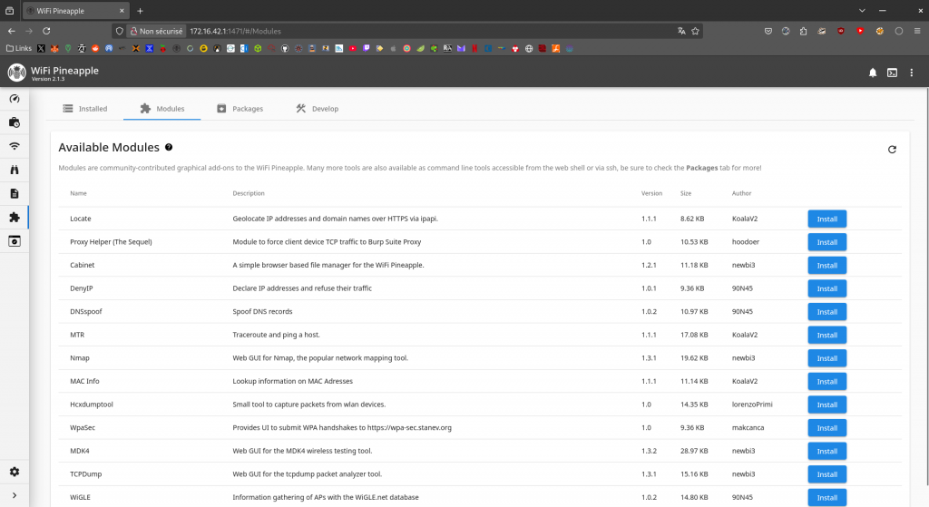Reload the browser page
The image size is (929, 507).
(46, 31)
